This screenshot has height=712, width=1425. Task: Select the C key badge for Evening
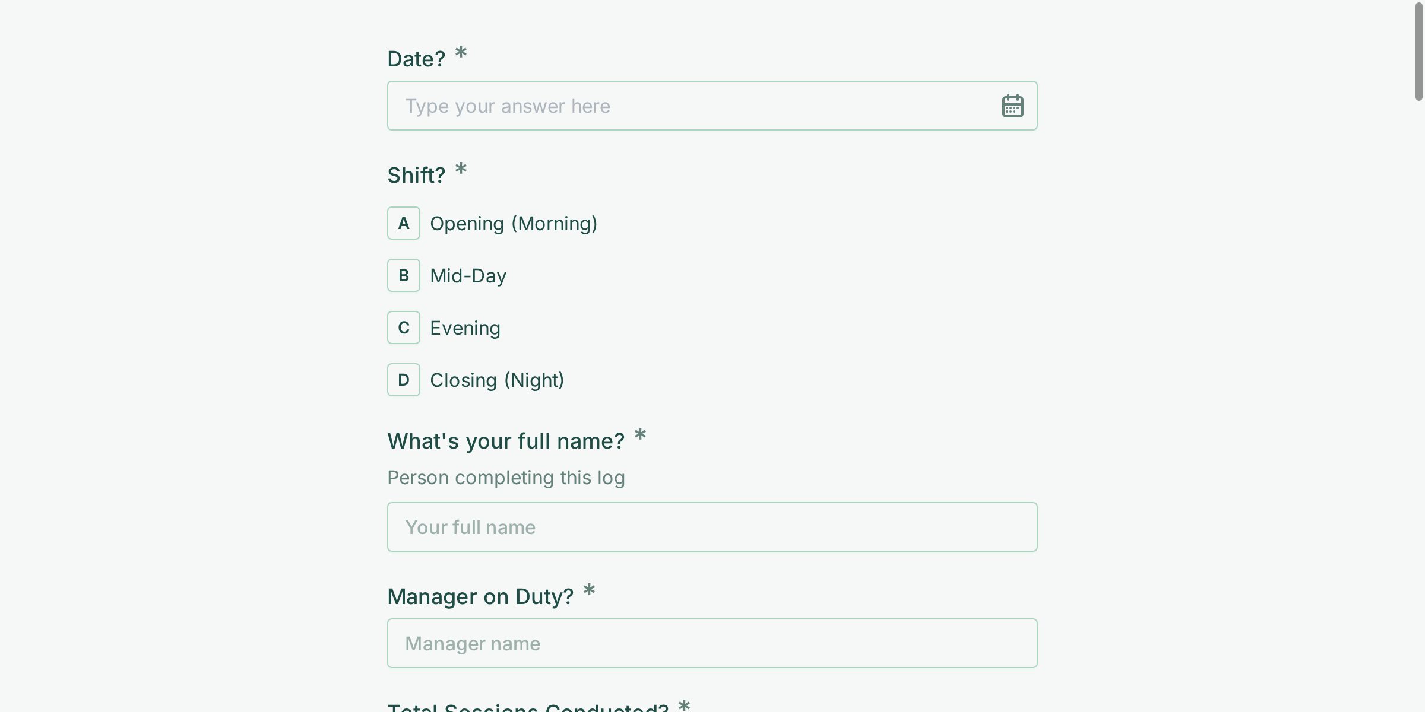click(404, 328)
